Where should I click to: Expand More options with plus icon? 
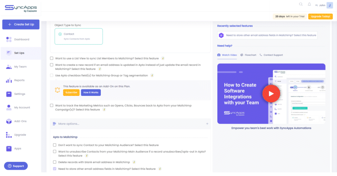coord(207,124)
